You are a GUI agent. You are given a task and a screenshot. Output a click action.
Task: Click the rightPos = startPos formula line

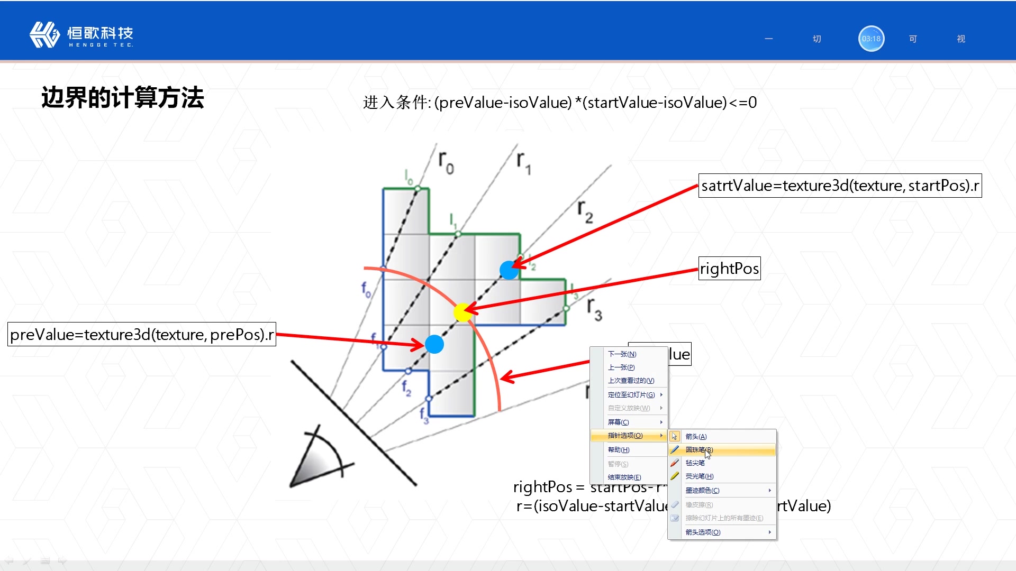pyautogui.click(x=590, y=487)
